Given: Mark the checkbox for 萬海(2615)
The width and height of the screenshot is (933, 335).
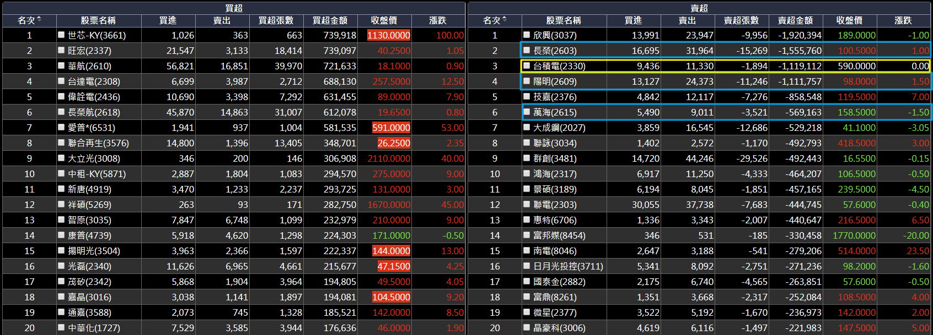Looking at the screenshot, I should (527, 112).
